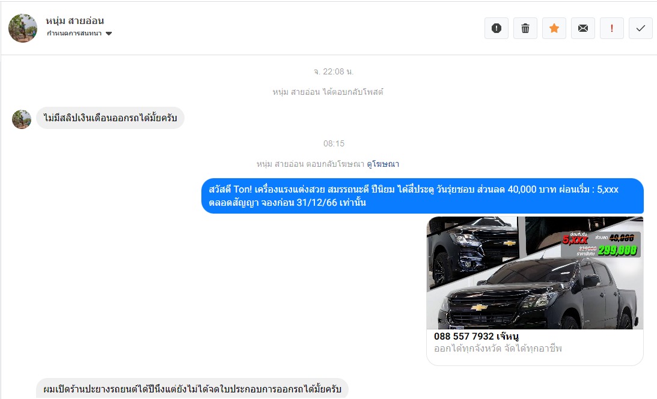
Task: Select the blue message starting สวัสดี Ton!
Action: click(x=423, y=196)
